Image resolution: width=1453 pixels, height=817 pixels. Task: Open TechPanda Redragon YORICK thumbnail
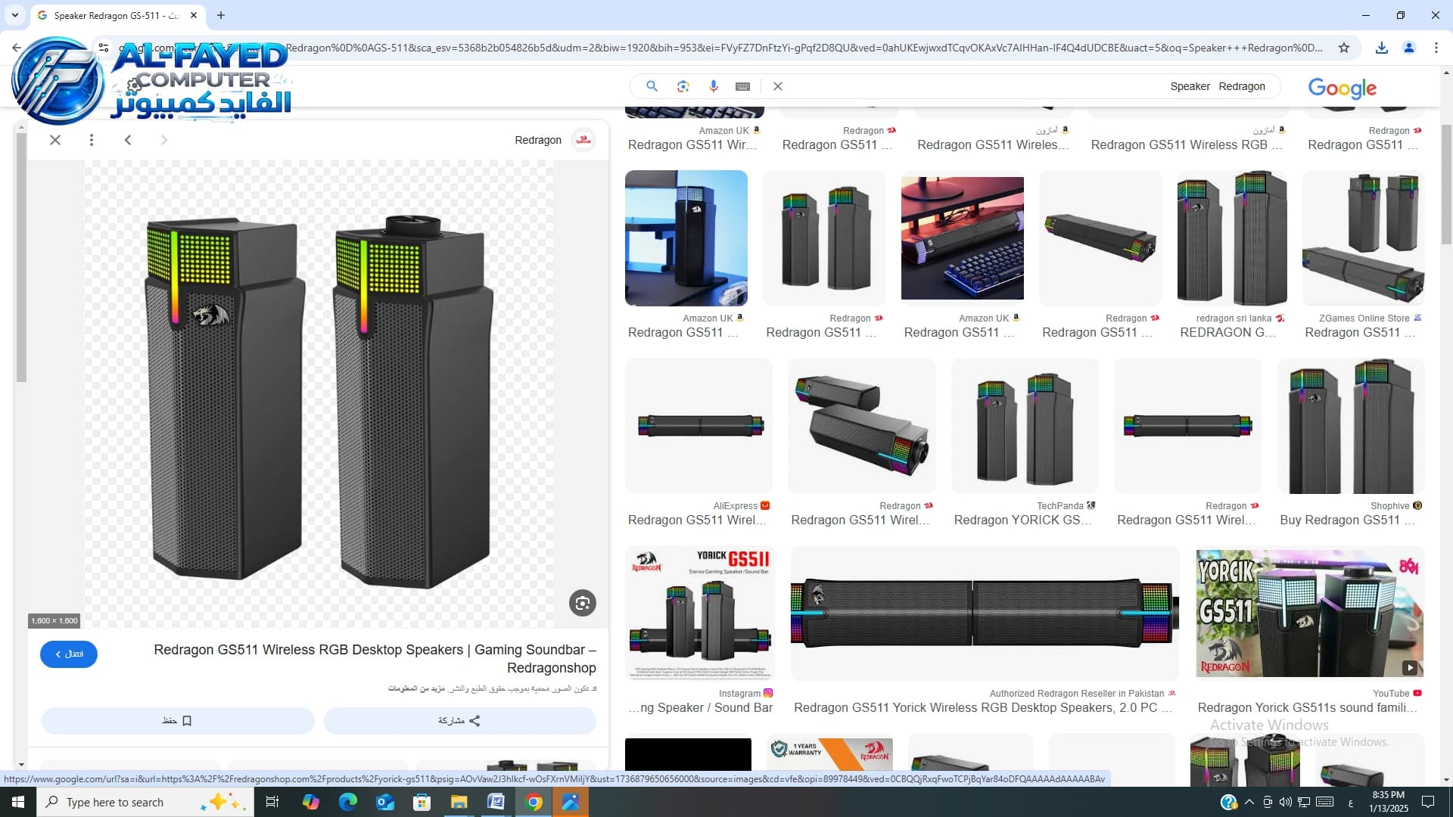tap(1025, 426)
